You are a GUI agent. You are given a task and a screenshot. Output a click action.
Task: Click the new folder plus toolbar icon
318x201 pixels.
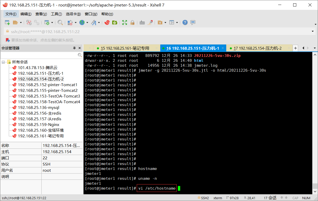point(160,23)
